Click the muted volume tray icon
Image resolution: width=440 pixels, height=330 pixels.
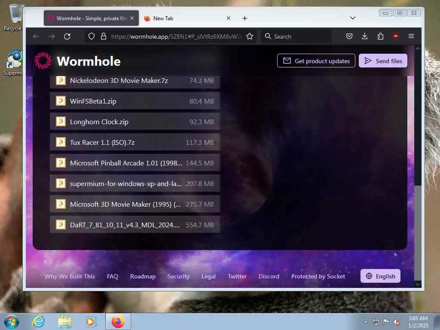(396, 322)
